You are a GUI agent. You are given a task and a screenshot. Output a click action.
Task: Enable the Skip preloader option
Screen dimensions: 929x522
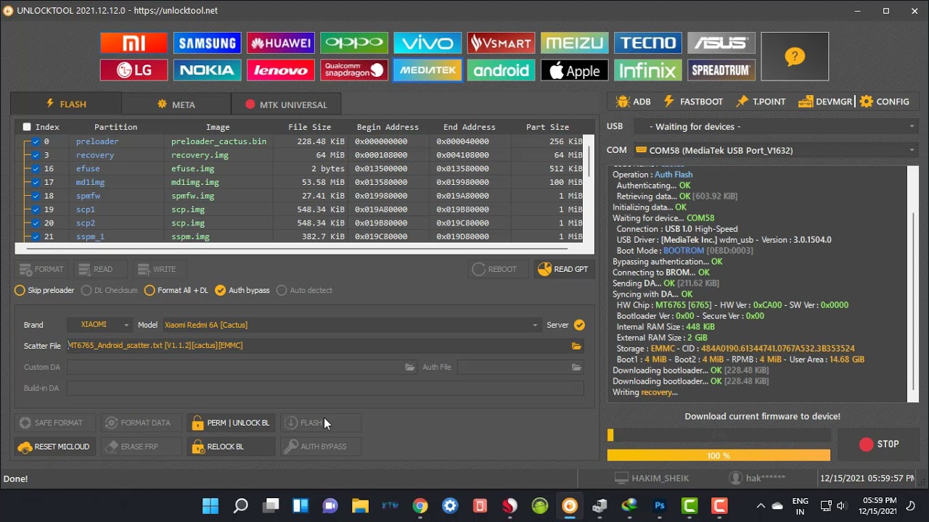click(x=44, y=291)
